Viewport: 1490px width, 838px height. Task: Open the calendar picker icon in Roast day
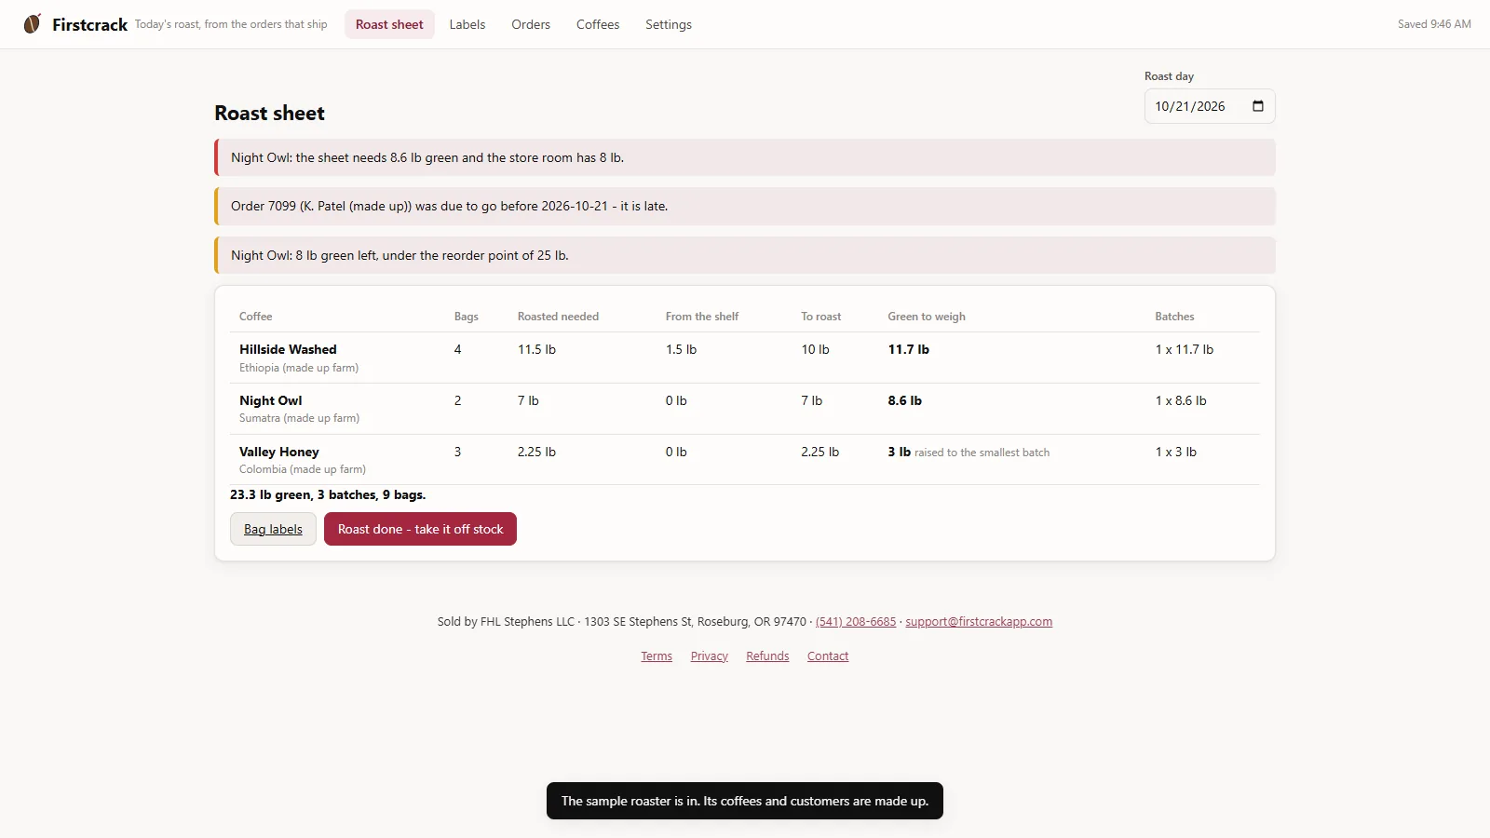(x=1258, y=106)
